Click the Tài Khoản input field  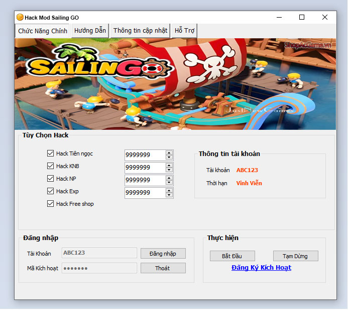pos(99,253)
